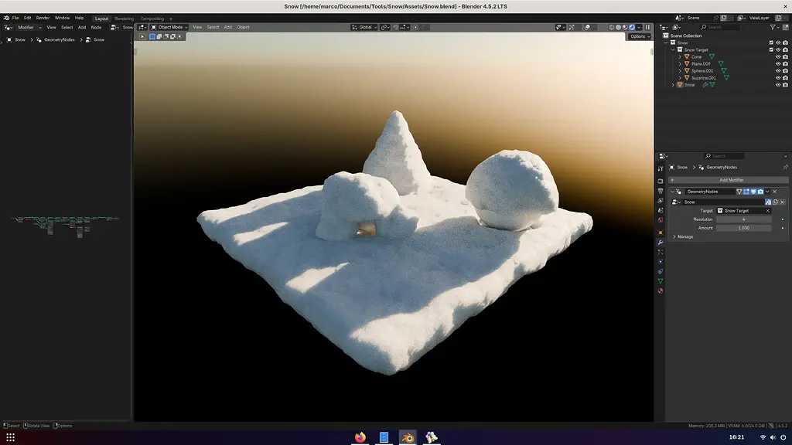792x445 pixels.
Task: Open viewport Object menu
Action: (244, 27)
